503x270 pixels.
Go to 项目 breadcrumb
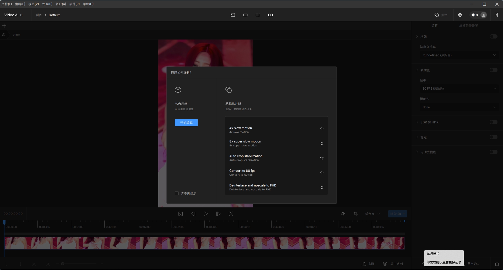pos(39,15)
